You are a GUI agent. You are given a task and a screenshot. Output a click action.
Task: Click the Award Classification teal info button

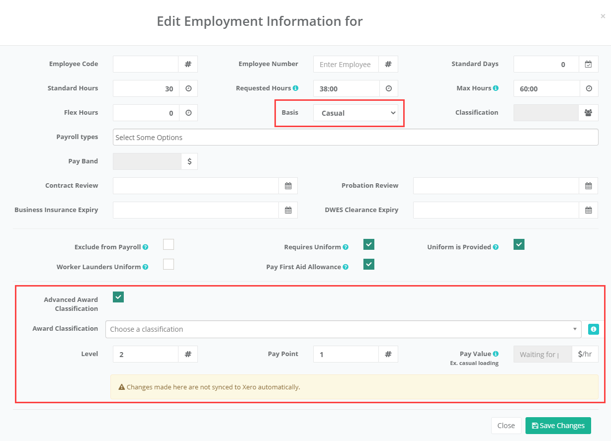pyautogui.click(x=594, y=329)
